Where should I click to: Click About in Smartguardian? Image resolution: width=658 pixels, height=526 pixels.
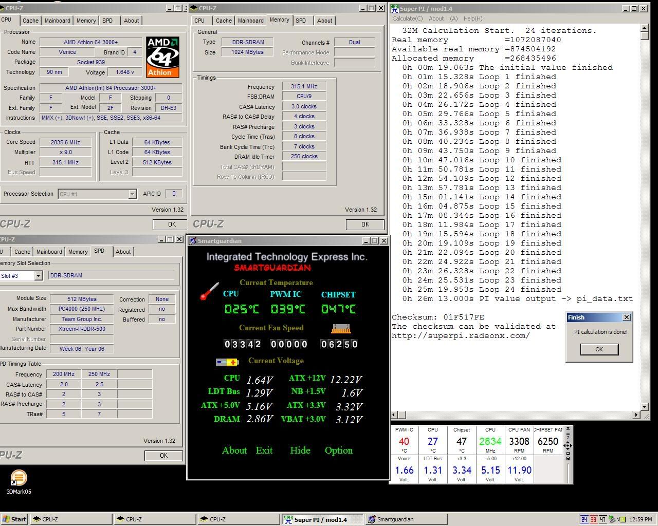coord(234,450)
